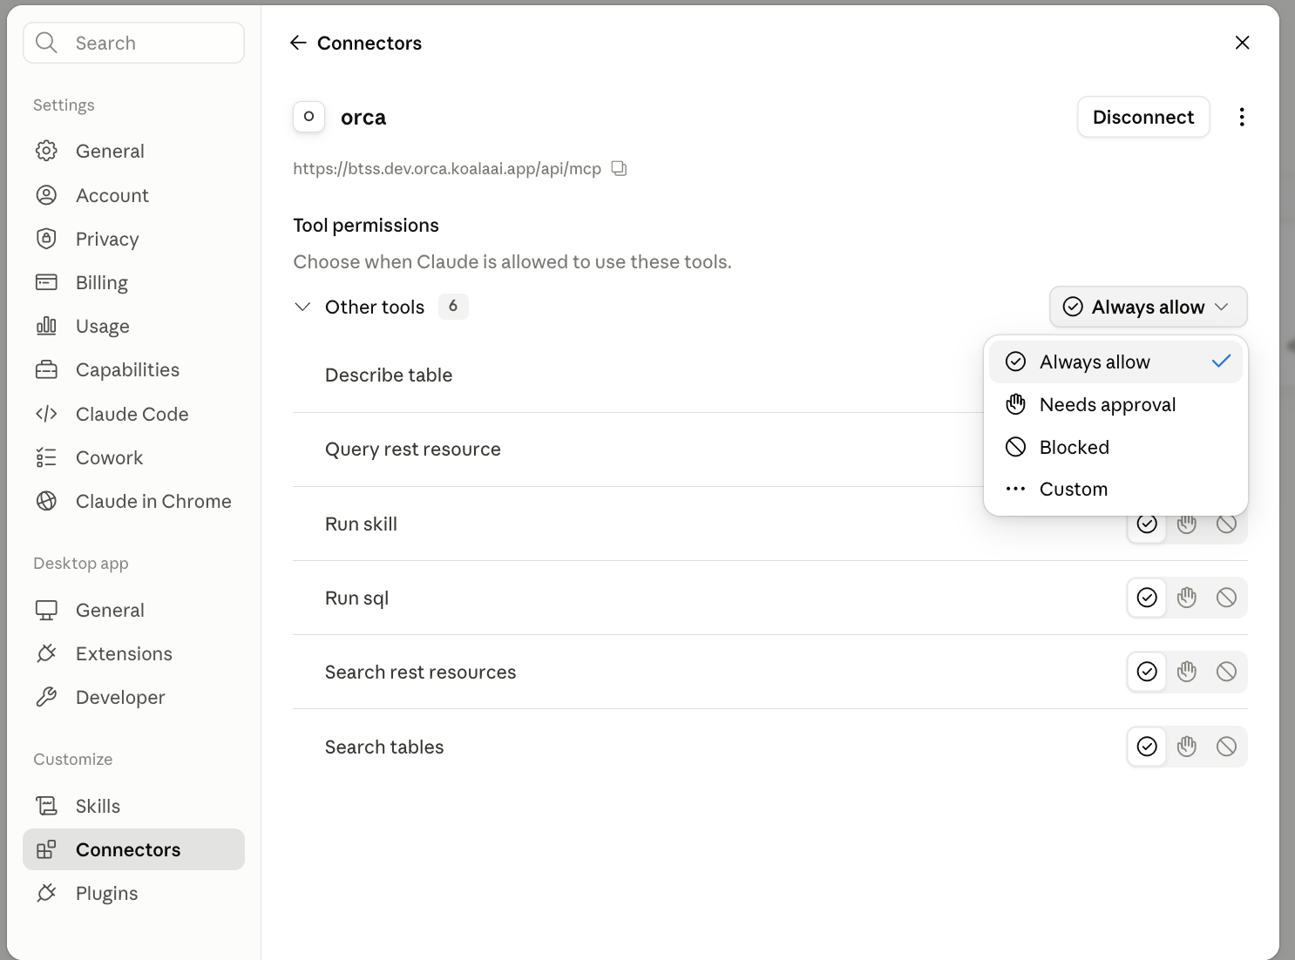Close the settings dialog

pos(1242,43)
